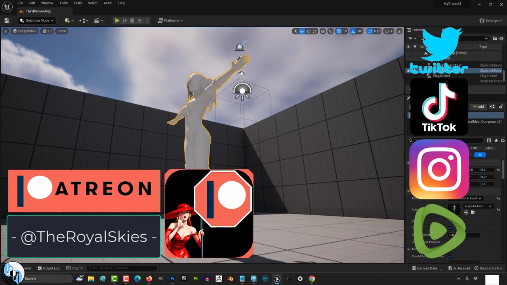Toggle visibility eye of selected SkeletalMesh row
The width and height of the screenshot is (507, 285).
tap(408, 71)
